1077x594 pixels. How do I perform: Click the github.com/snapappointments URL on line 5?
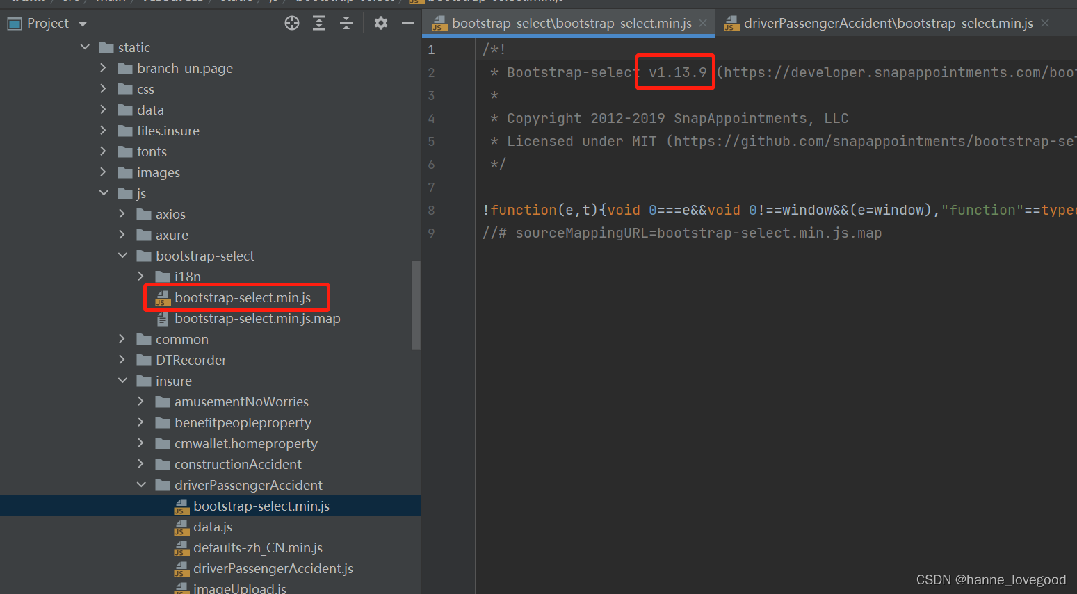point(874,141)
